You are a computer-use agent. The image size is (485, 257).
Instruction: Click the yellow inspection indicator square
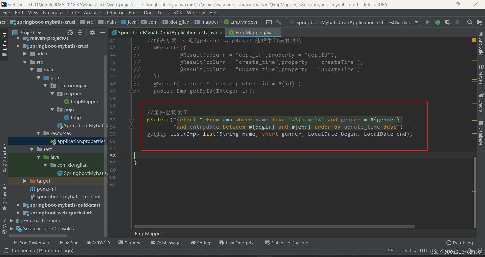point(474,40)
